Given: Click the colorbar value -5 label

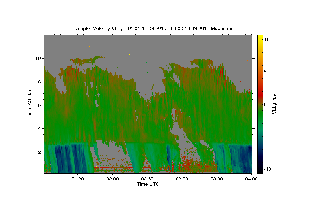Looking at the screenshot, I should pos(266,137).
